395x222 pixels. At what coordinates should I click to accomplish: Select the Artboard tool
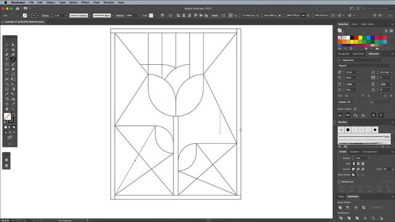click(x=7, y=104)
